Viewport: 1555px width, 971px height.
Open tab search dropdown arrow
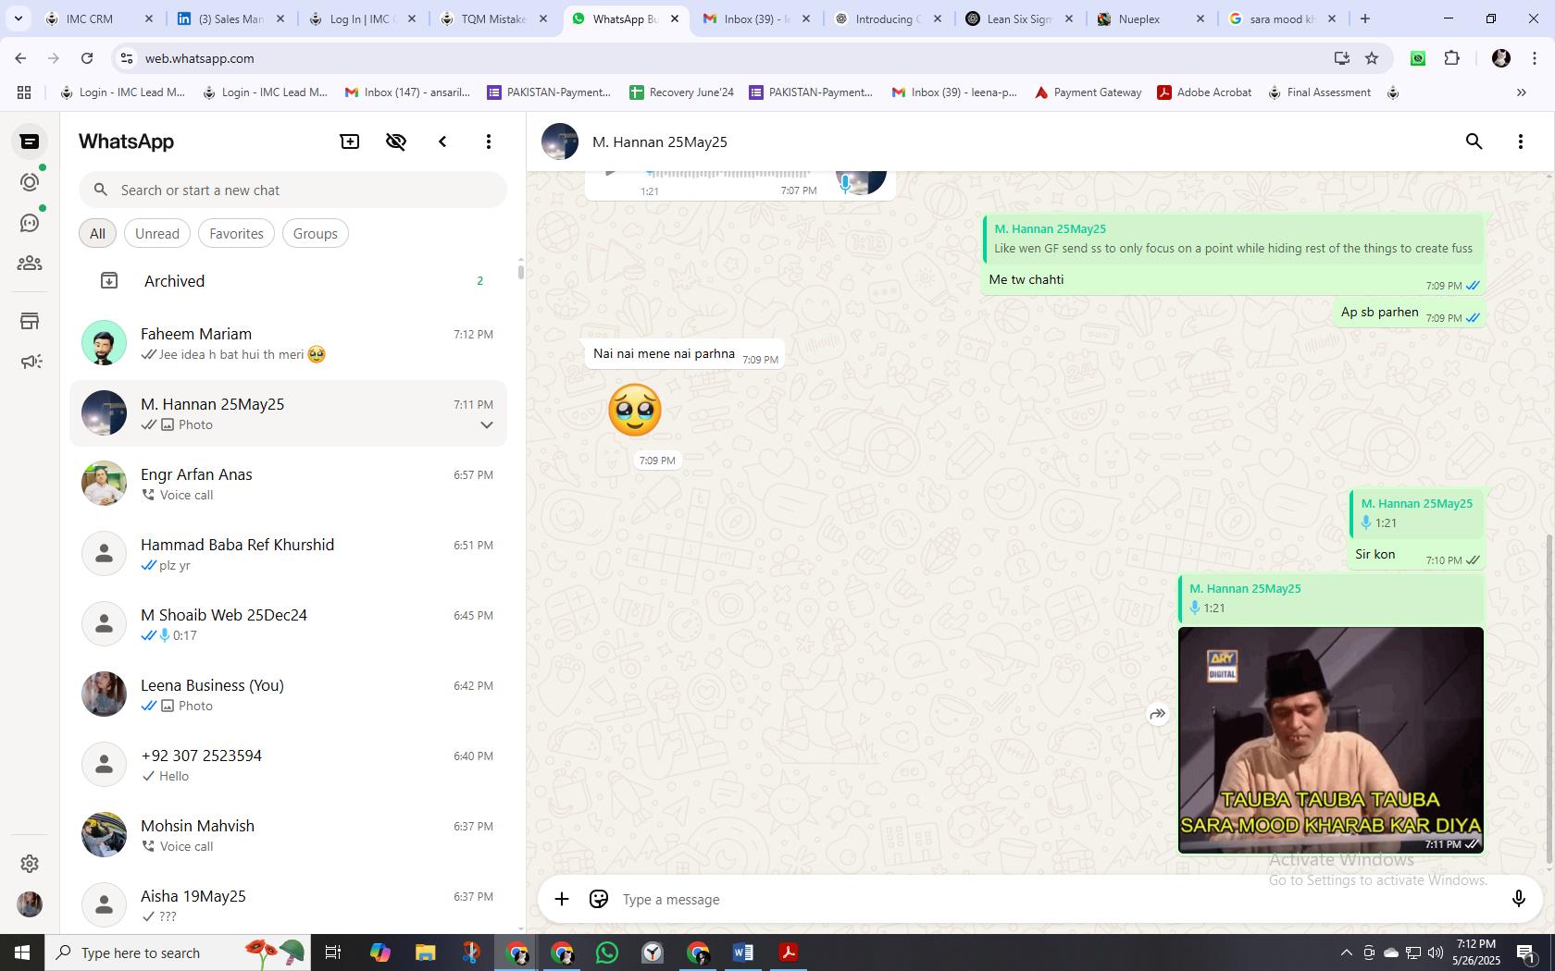[18, 18]
